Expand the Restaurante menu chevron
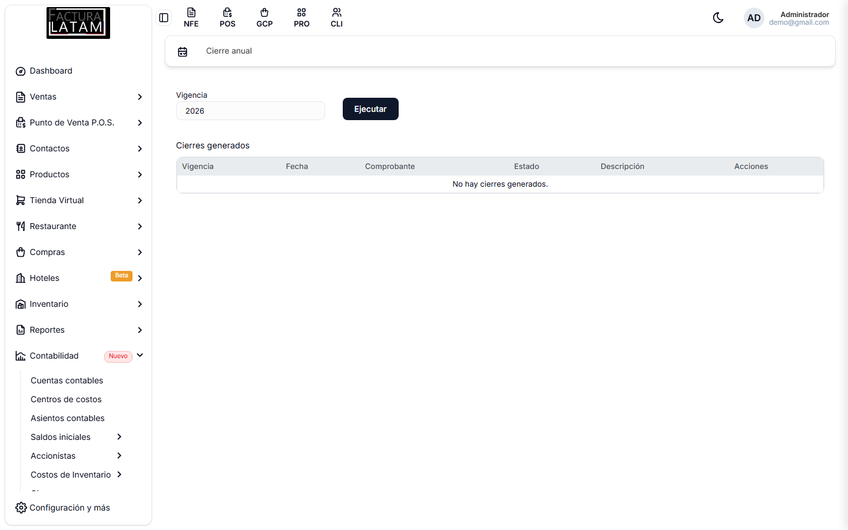This screenshot has width=848, height=530. click(x=140, y=226)
